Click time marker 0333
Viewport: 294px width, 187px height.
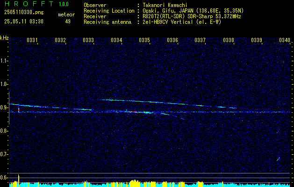click(x=88, y=40)
